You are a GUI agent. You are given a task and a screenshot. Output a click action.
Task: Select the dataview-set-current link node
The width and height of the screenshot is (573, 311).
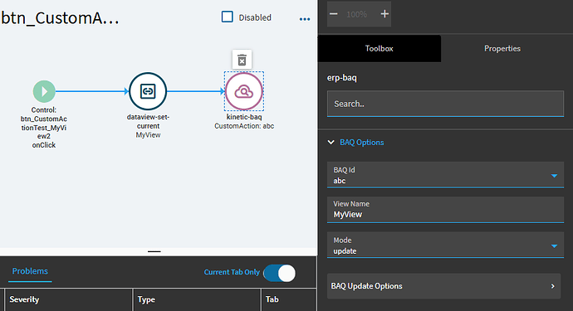tap(148, 91)
